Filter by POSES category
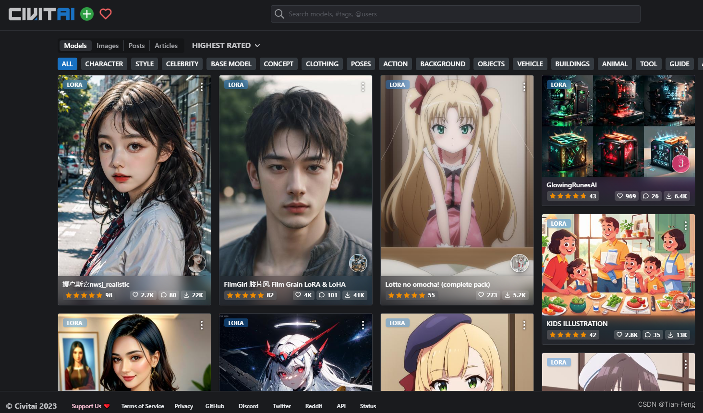Screen dimensions: 703x413 pyautogui.click(x=361, y=64)
